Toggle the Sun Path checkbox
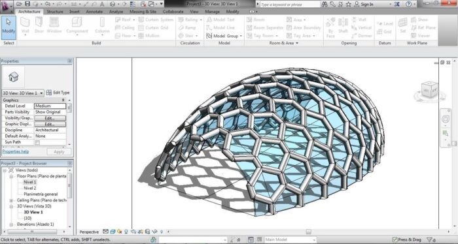This screenshot has width=458, height=244. [x=37, y=142]
